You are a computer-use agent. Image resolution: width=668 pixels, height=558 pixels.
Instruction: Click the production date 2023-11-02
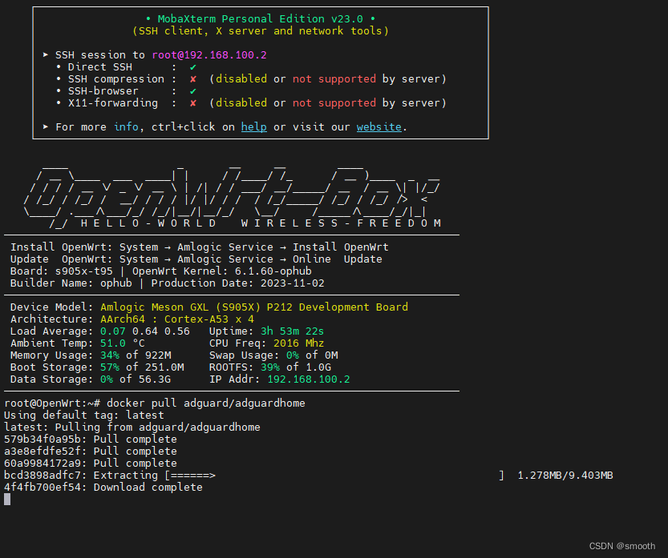pyautogui.click(x=292, y=283)
